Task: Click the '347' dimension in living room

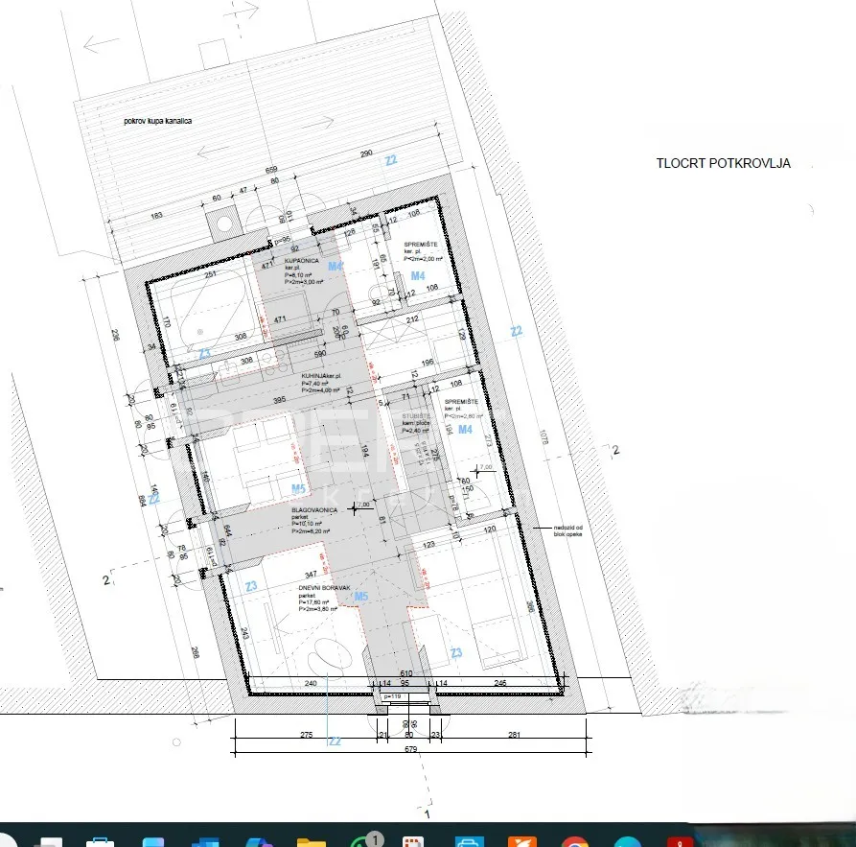Action: pyautogui.click(x=311, y=575)
